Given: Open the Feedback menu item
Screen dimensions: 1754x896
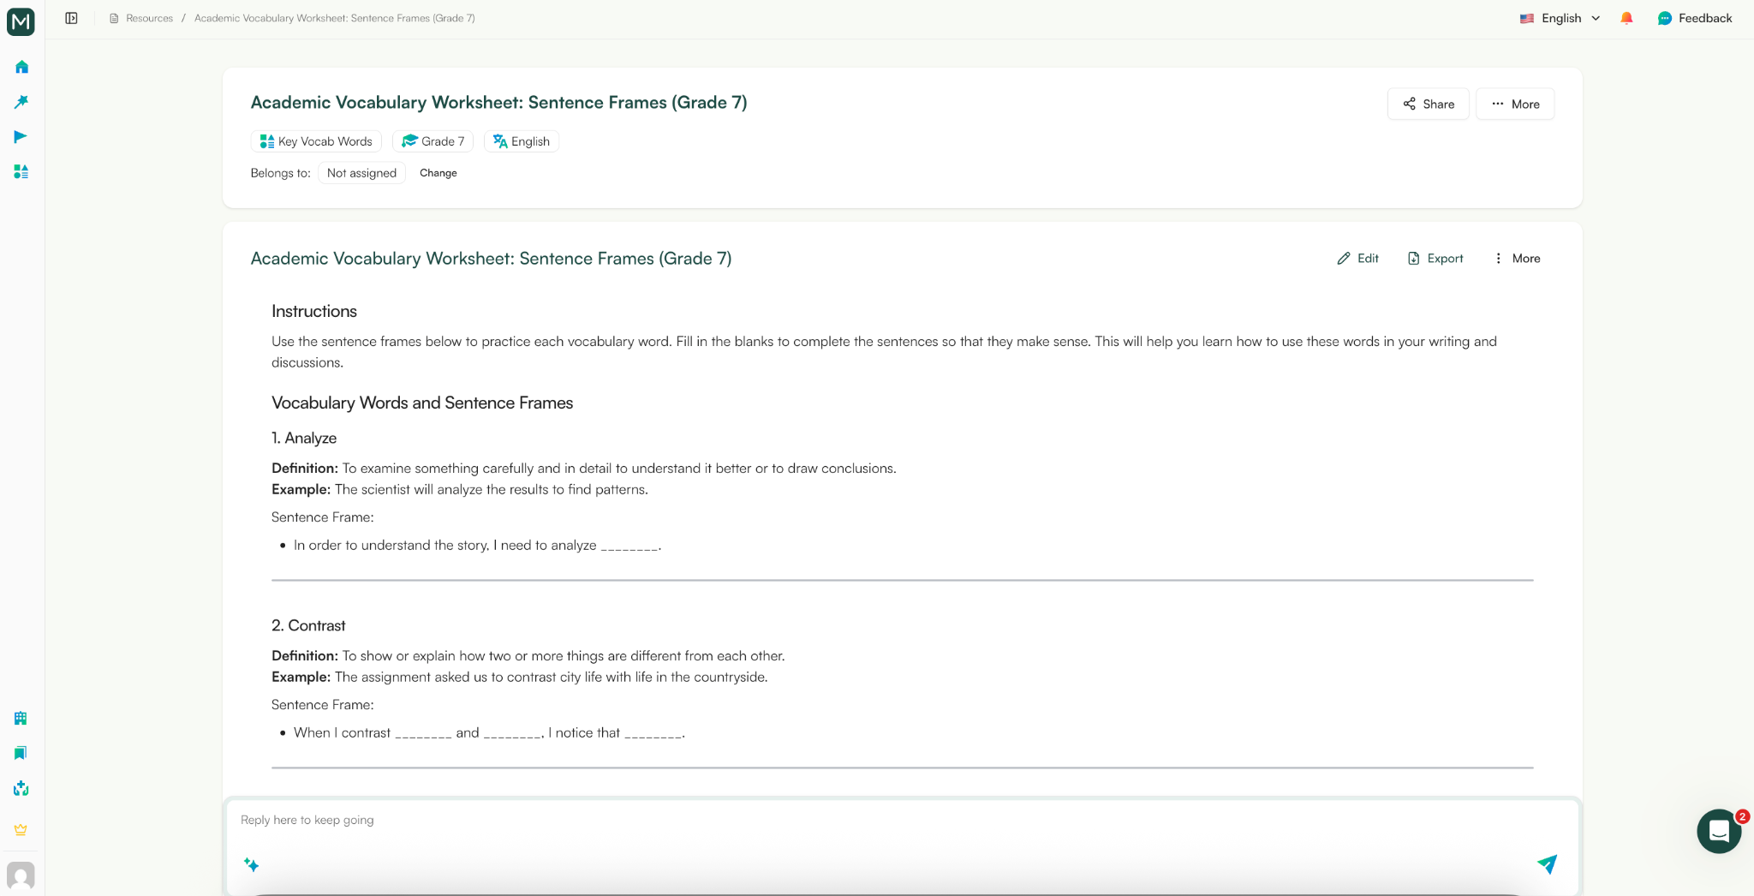Looking at the screenshot, I should coord(1694,17).
